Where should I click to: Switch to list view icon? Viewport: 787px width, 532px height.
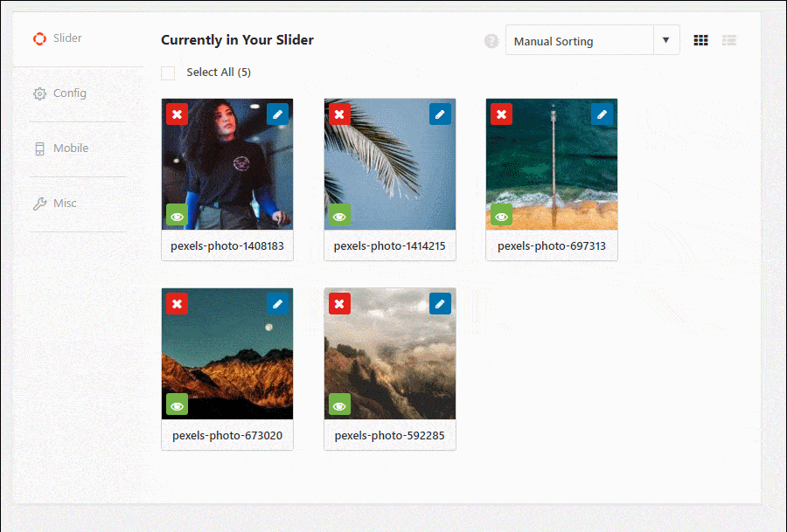pos(729,40)
